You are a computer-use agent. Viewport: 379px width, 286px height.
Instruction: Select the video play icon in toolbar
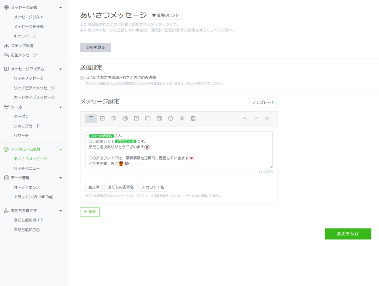coord(137,119)
